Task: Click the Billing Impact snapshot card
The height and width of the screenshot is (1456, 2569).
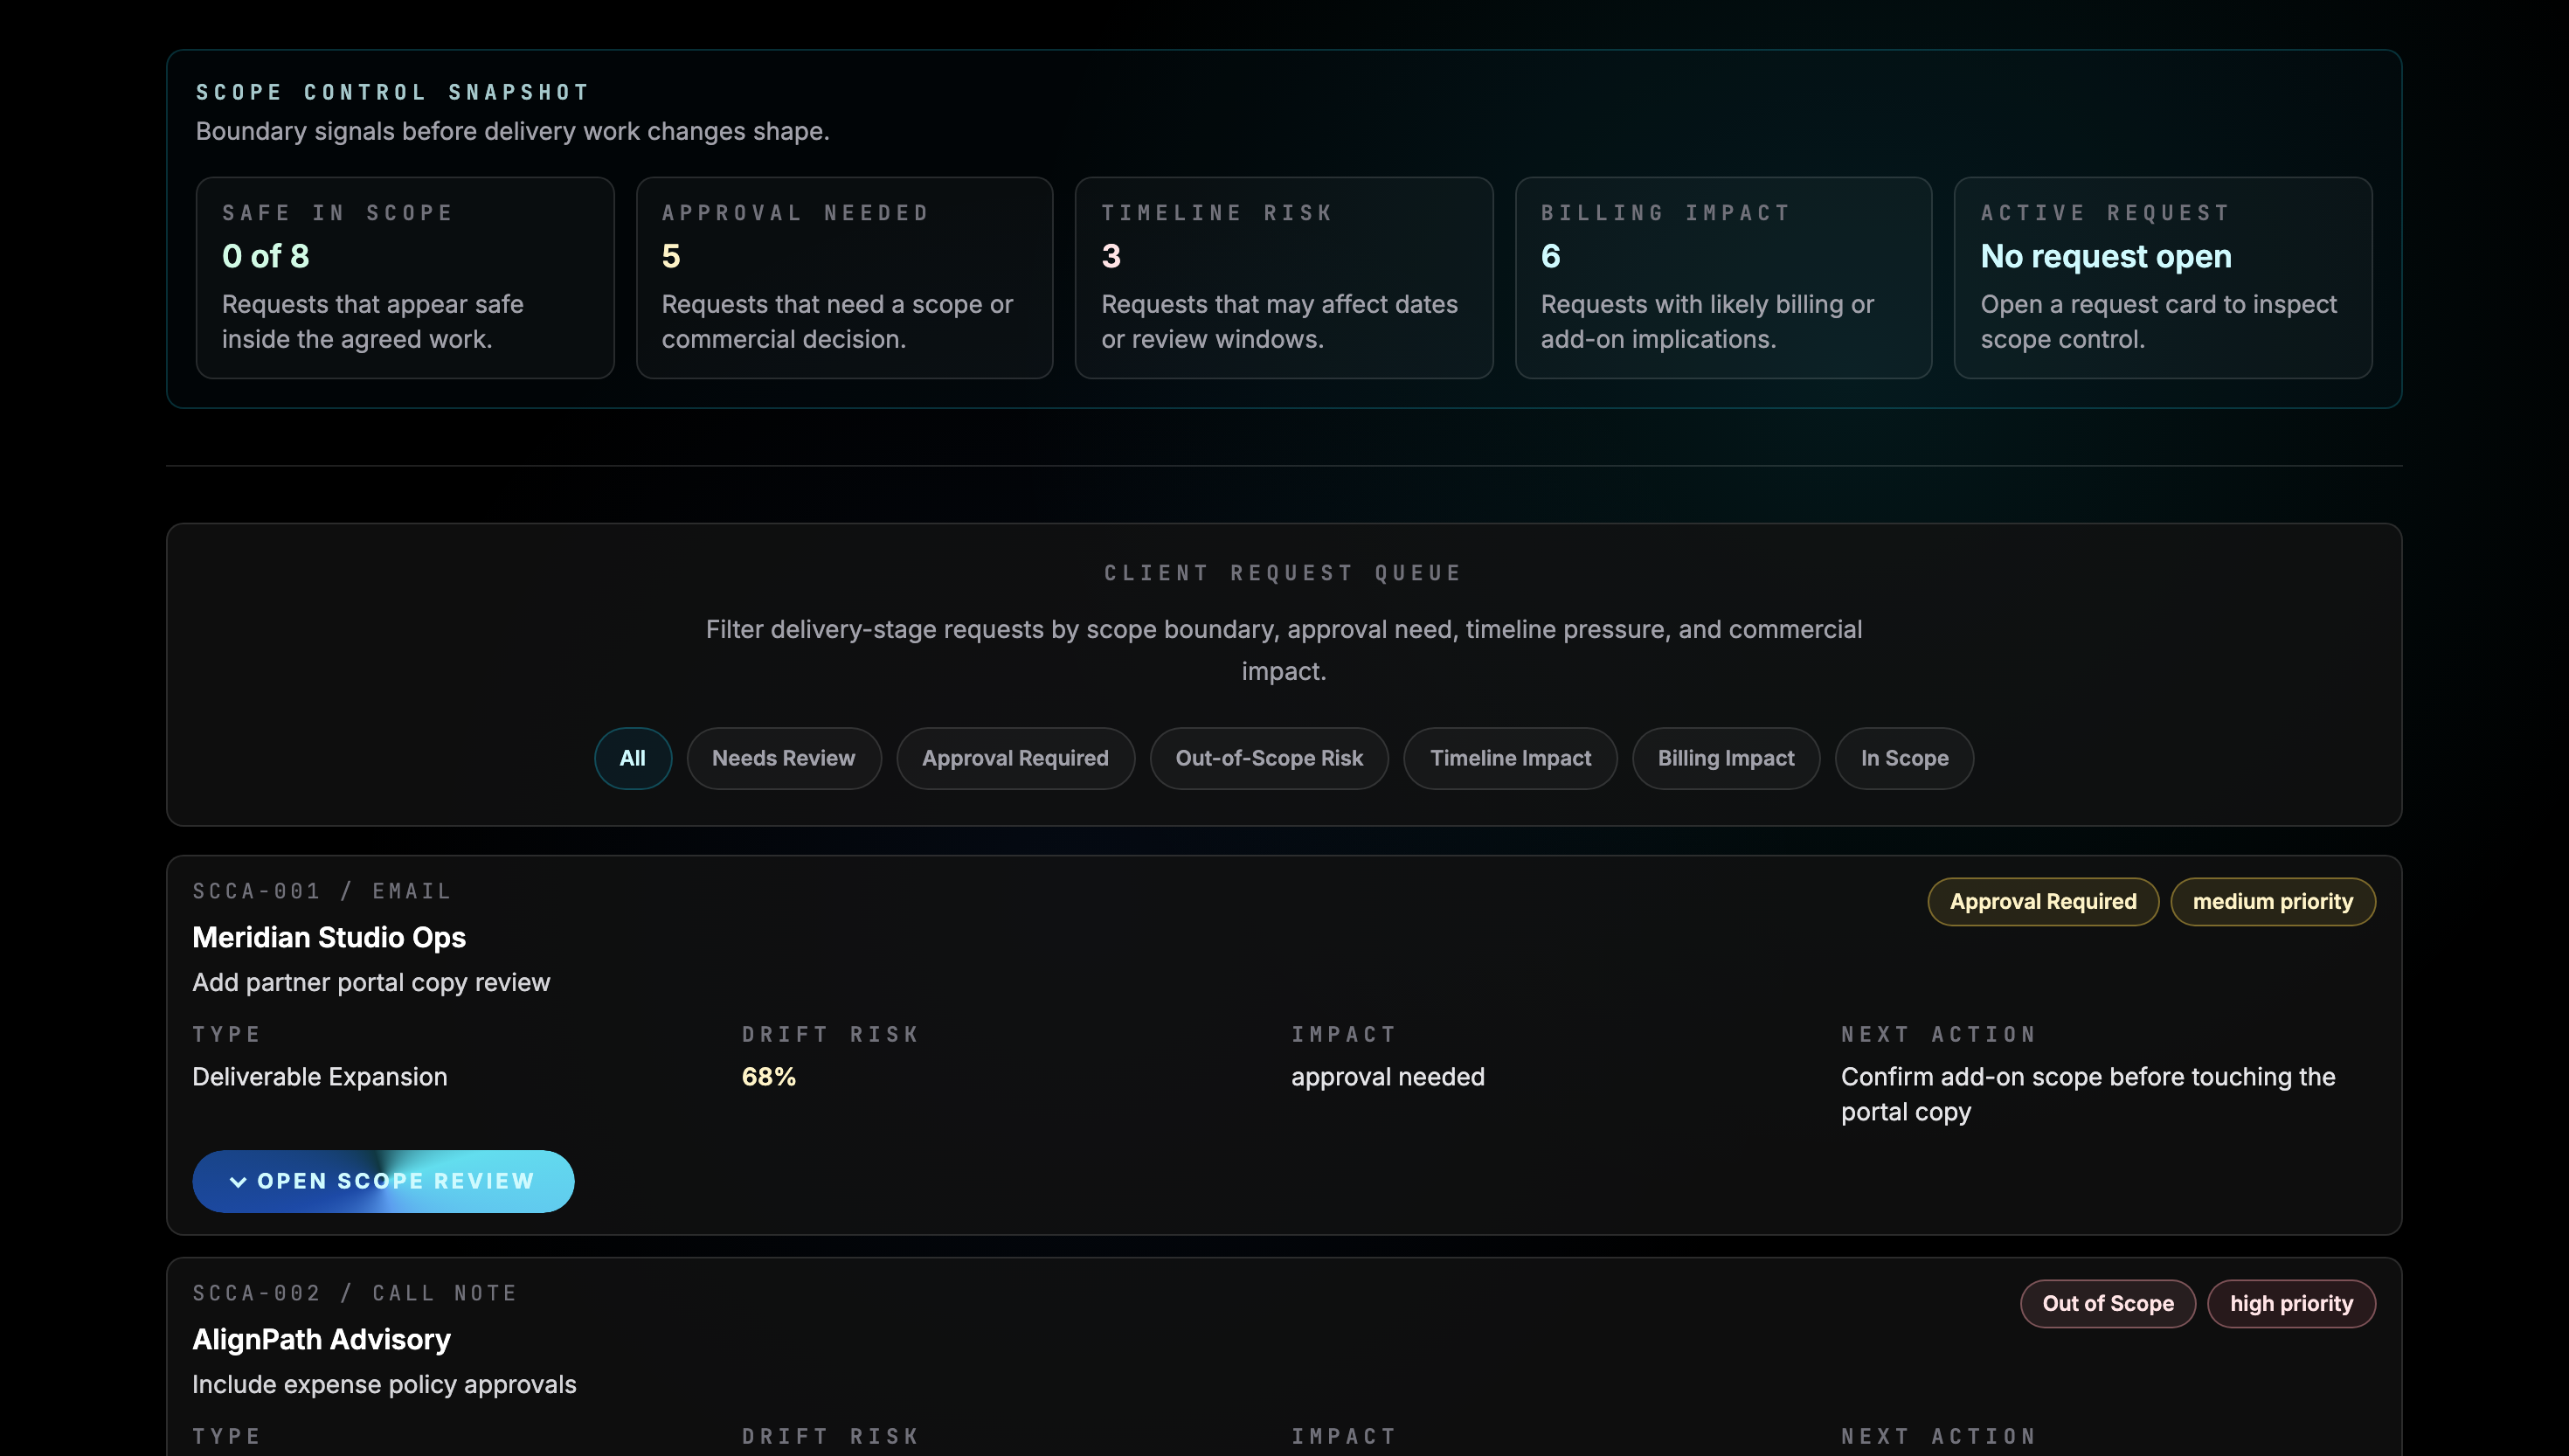Action: [1723, 278]
